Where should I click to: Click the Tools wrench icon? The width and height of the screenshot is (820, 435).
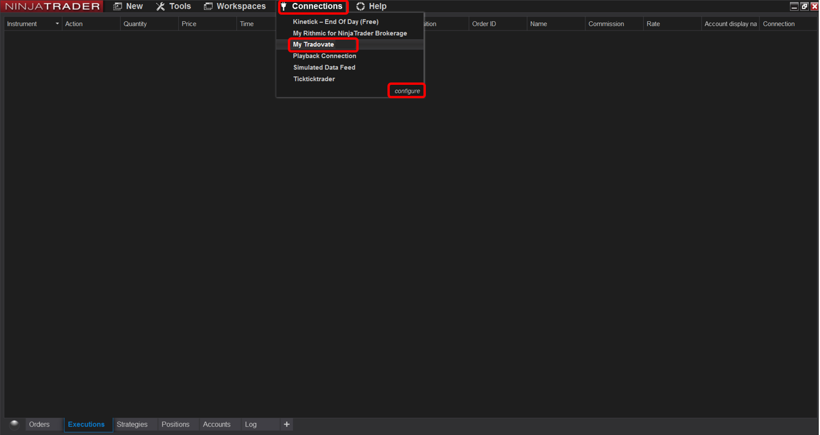pos(161,6)
